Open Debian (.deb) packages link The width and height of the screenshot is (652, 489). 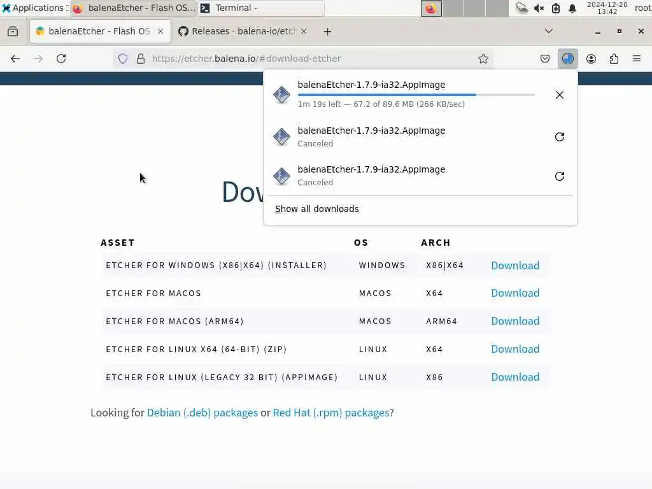(x=202, y=413)
